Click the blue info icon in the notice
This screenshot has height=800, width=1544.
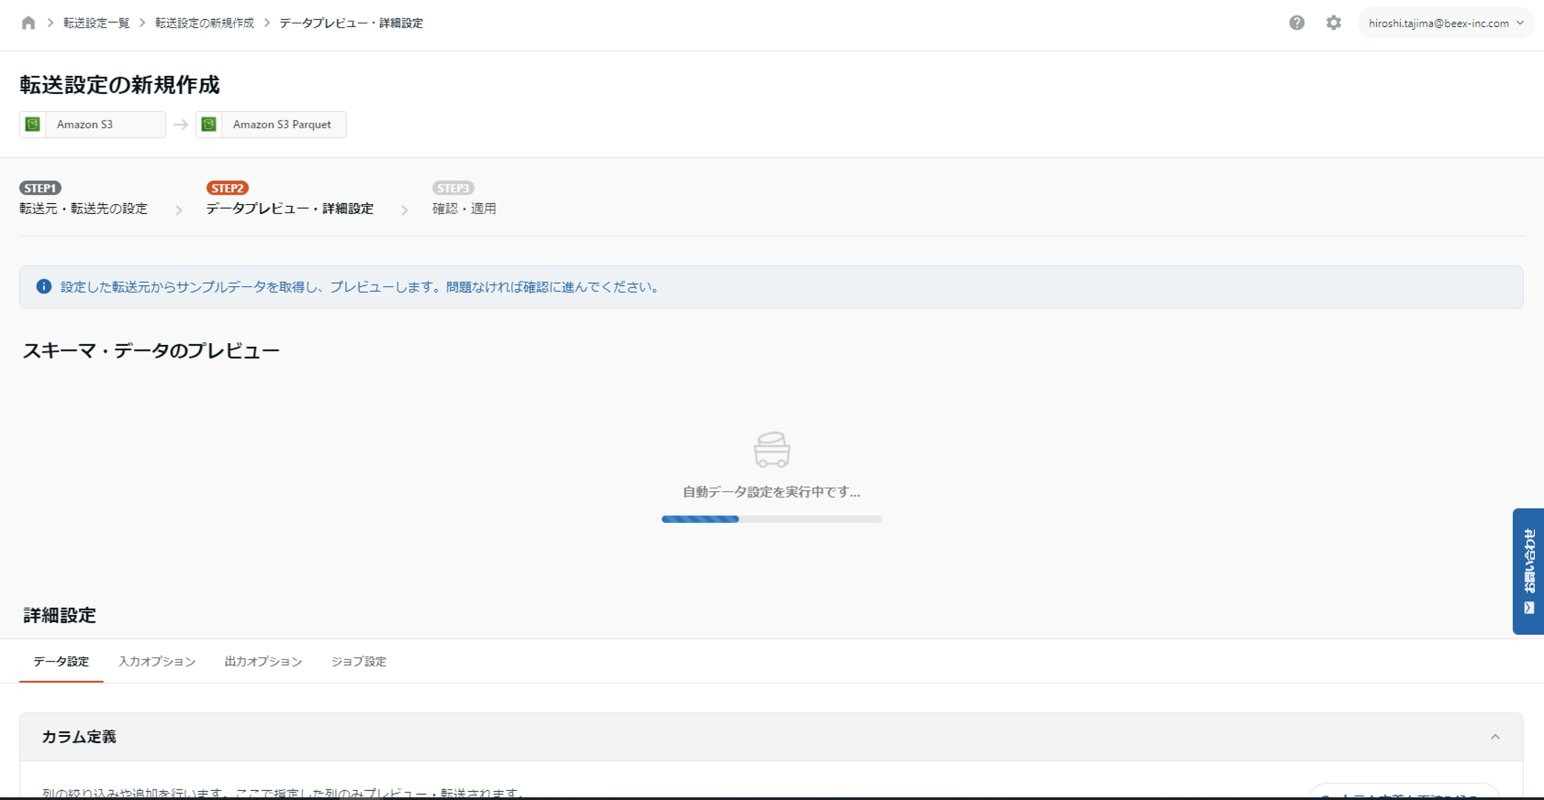click(x=44, y=286)
